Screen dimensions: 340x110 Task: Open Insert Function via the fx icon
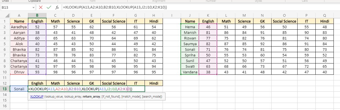pyautogui.click(x=57, y=7)
